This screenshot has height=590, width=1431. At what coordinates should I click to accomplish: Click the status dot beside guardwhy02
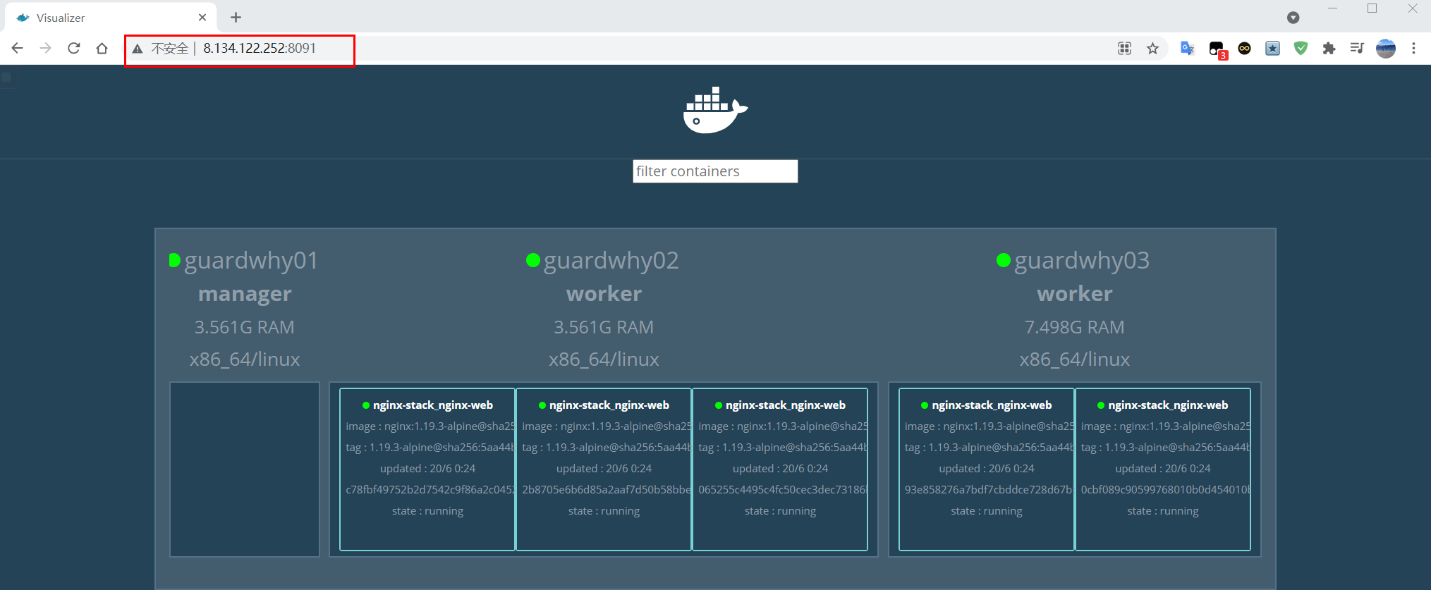coord(533,260)
